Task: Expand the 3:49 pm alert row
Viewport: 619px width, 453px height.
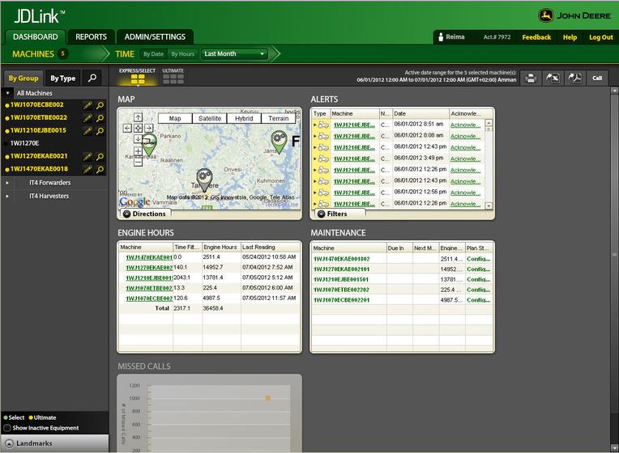Action: click(315, 159)
